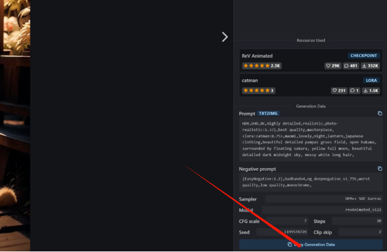The image size is (387, 252).
Task: Click the Seed value 1195576729
Action: point(282,232)
